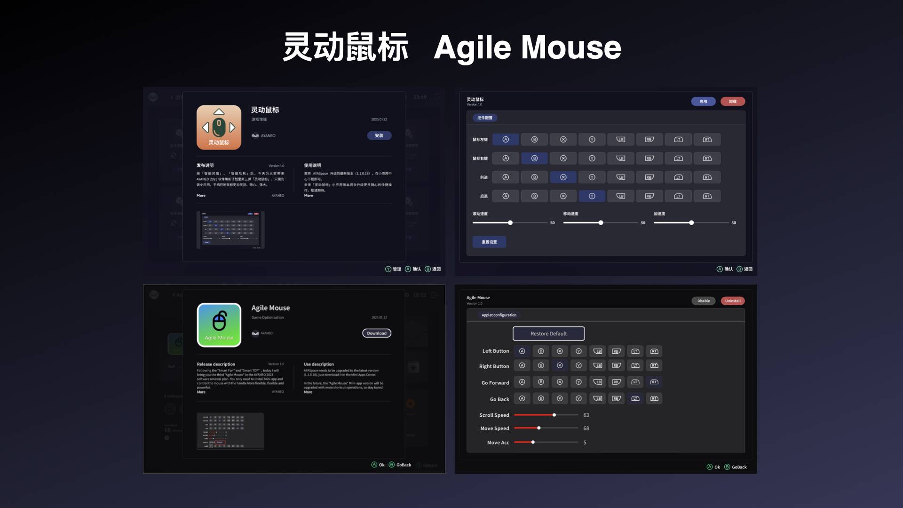Assign Y to Right Button row
The width and height of the screenshot is (903, 508).
(578, 365)
